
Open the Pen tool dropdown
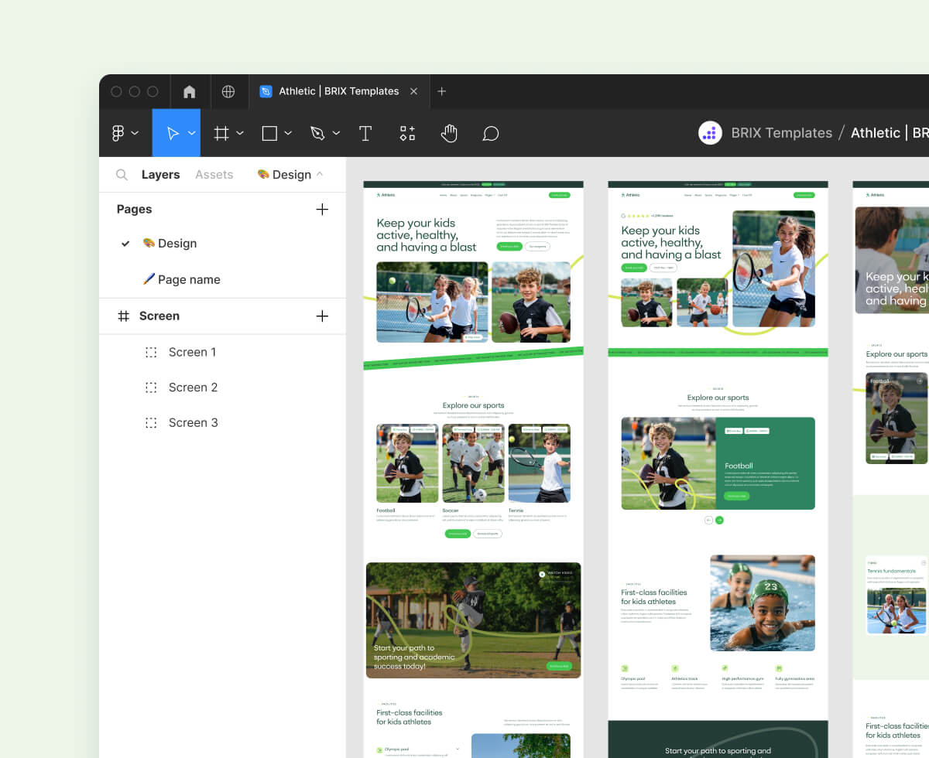click(336, 132)
